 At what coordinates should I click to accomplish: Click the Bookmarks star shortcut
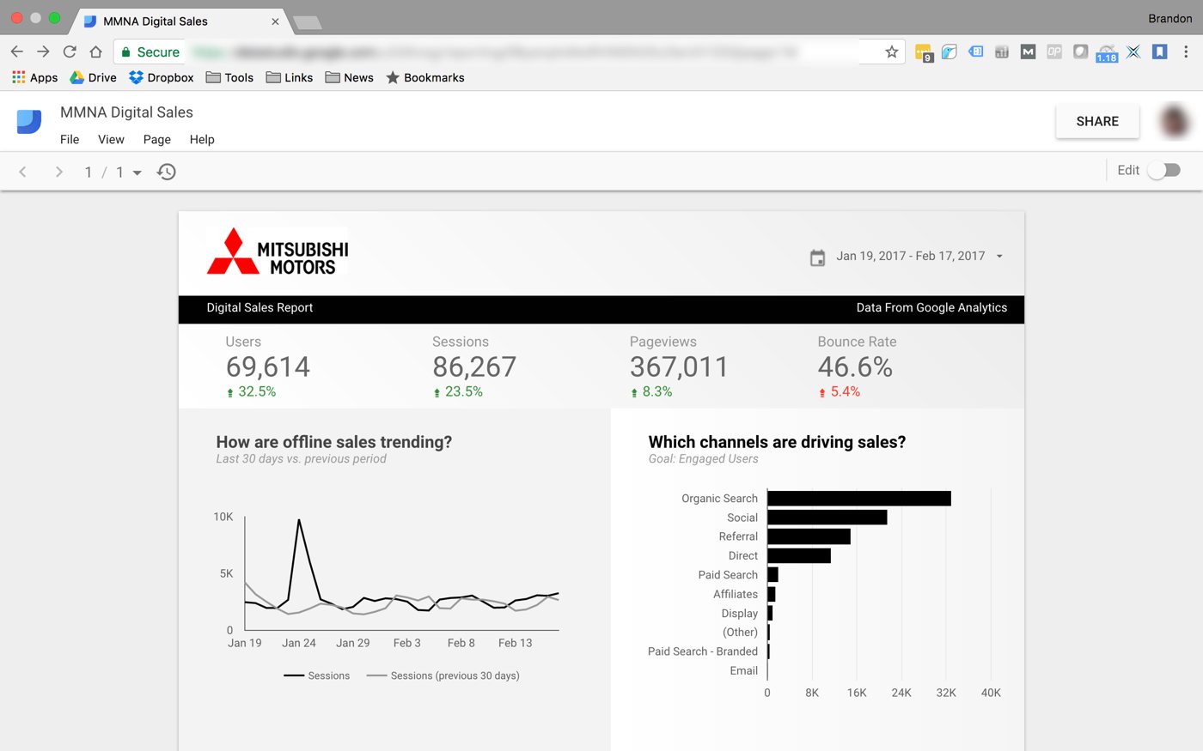click(x=425, y=77)
